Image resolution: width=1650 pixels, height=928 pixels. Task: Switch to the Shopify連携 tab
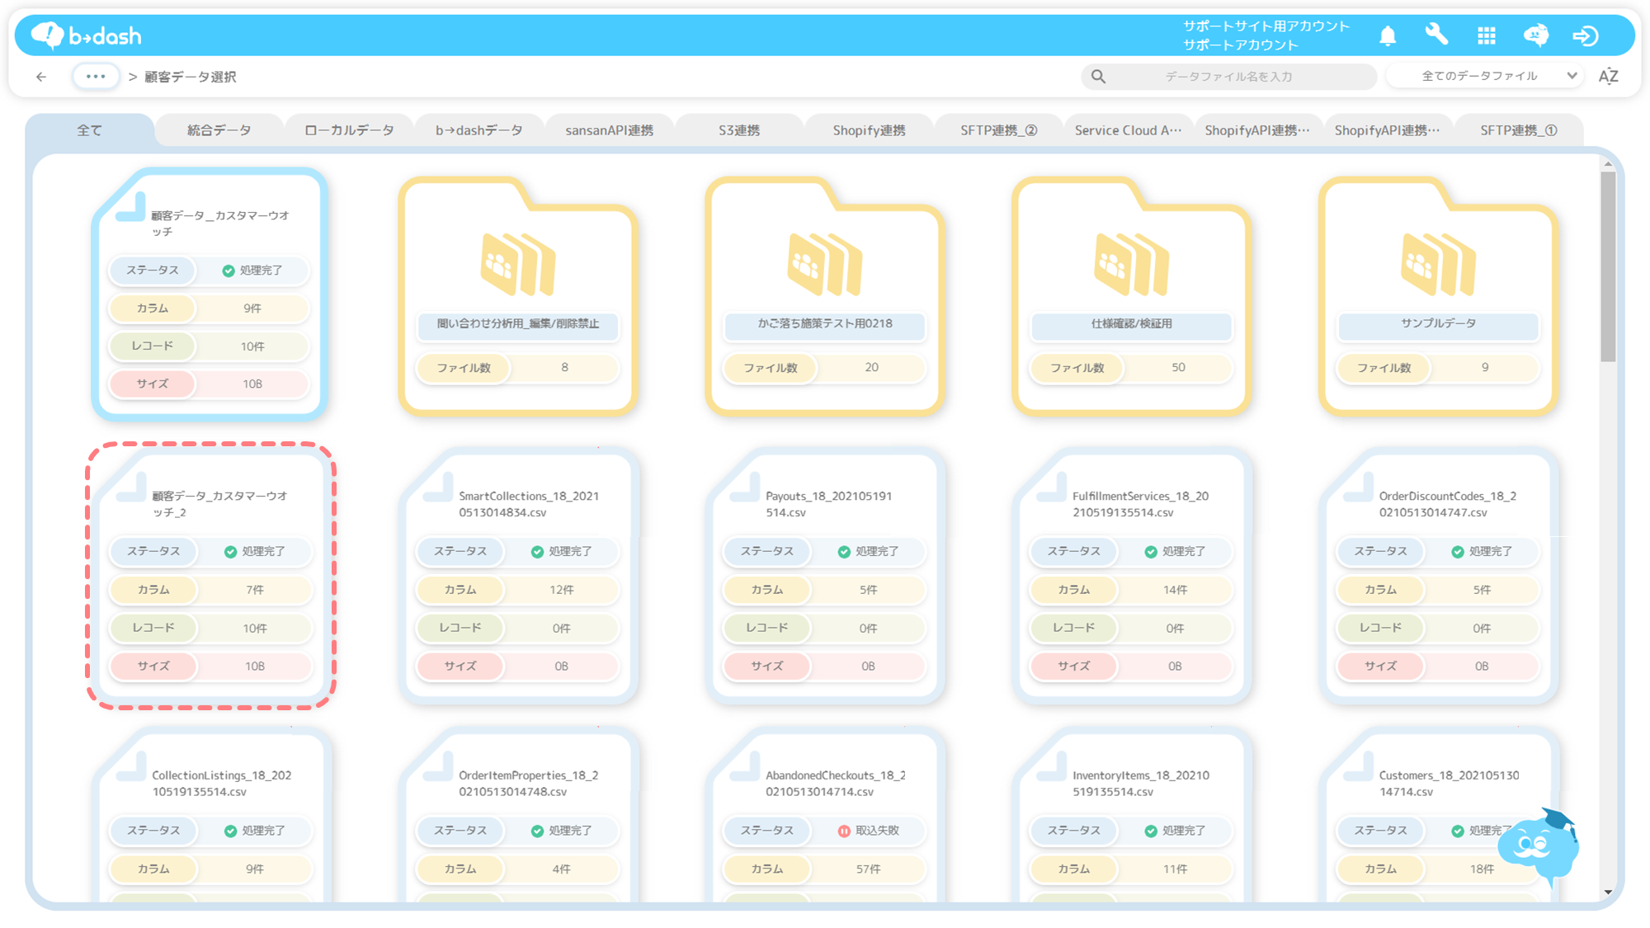[869, 130]
